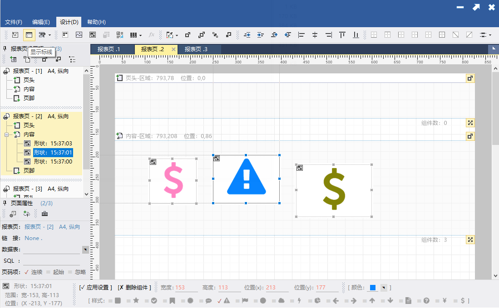
Task: Open the color picker dropdown arrow
Action: tap(384, 288)
